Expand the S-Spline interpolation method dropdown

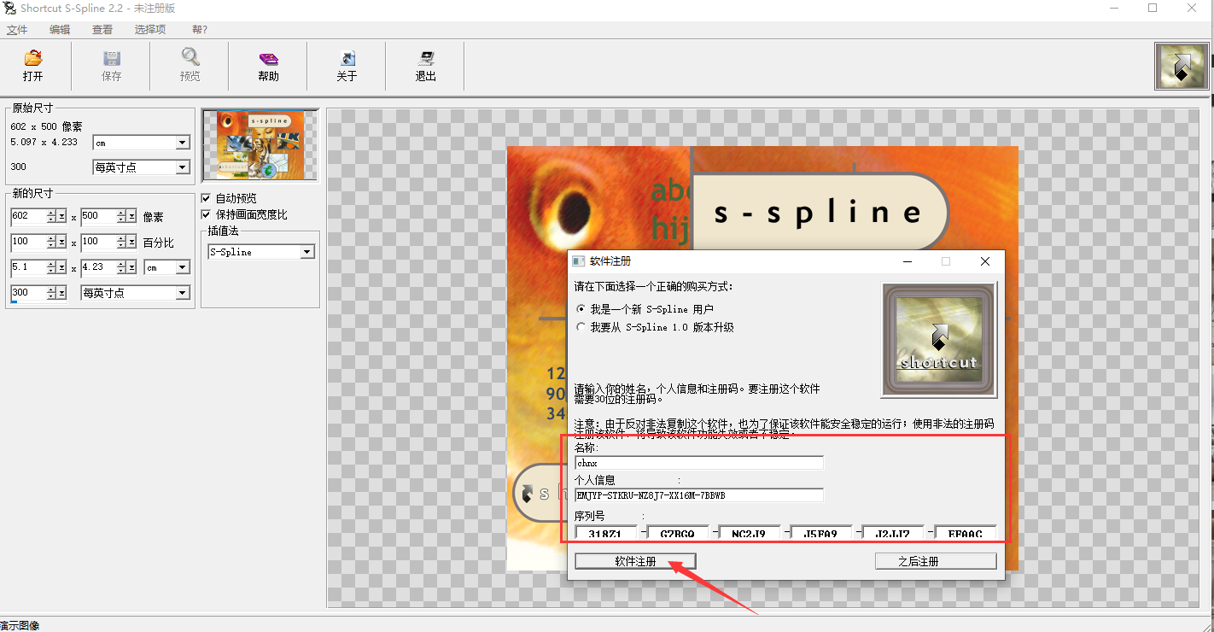[307, 253]
